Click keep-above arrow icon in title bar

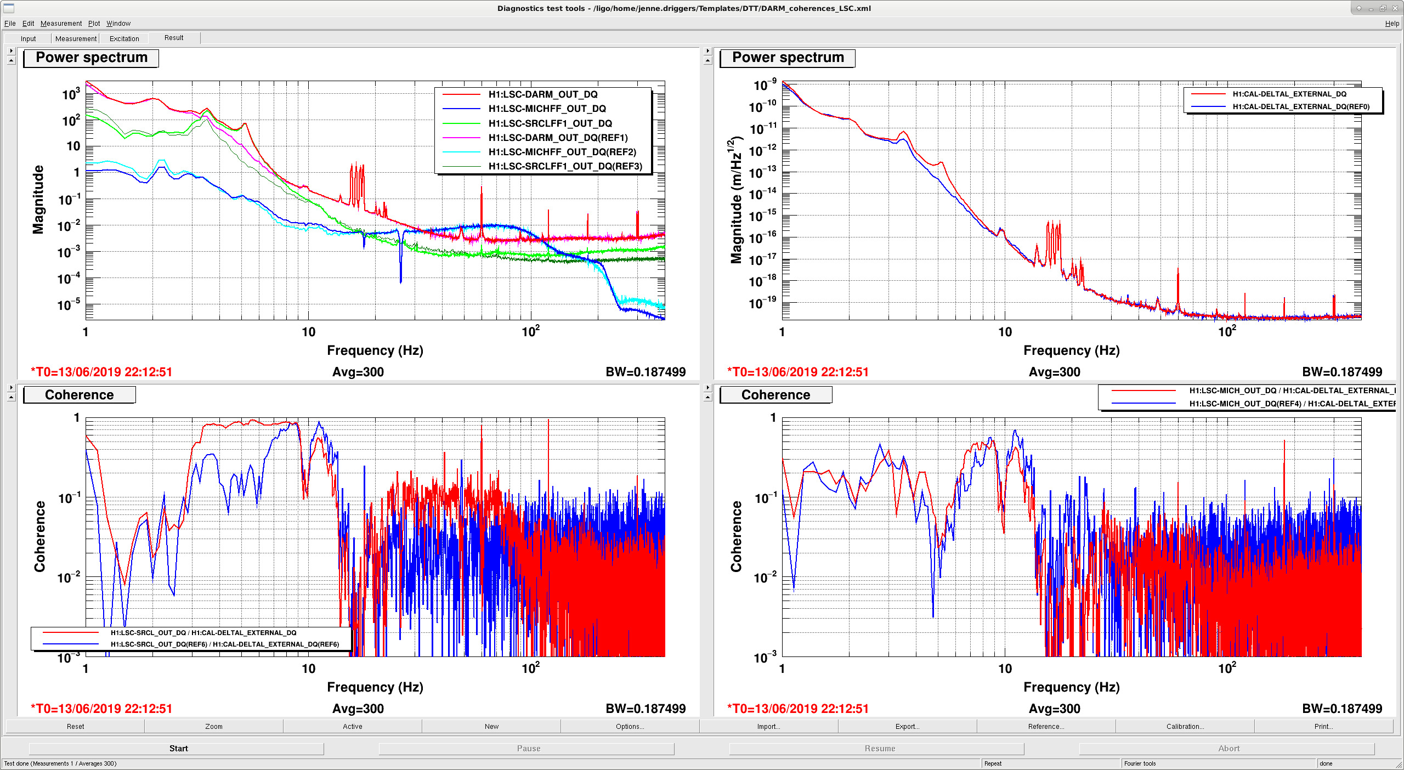coord(1358,8)
